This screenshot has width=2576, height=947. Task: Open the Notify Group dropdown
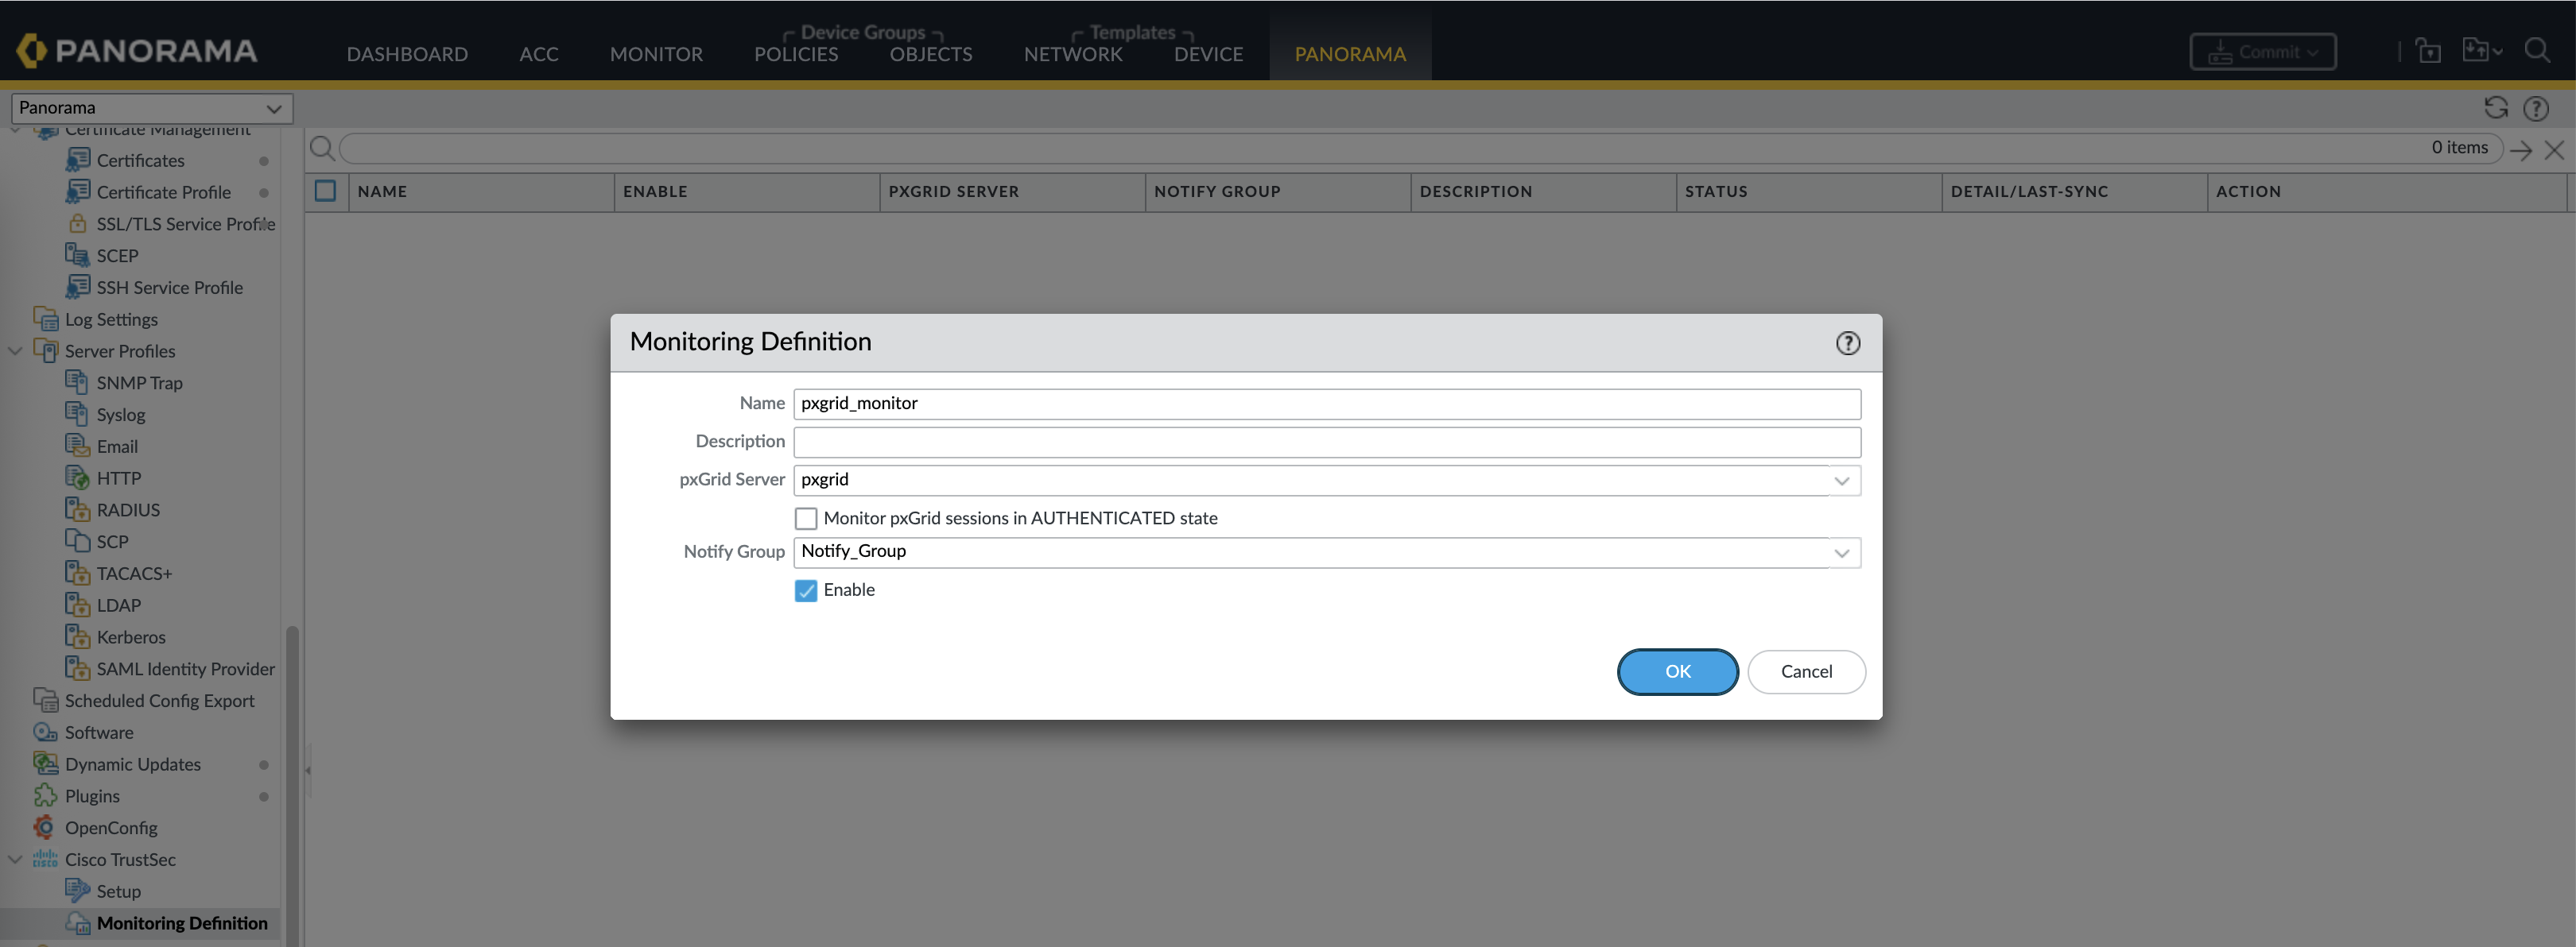[x=1841, y=552]
